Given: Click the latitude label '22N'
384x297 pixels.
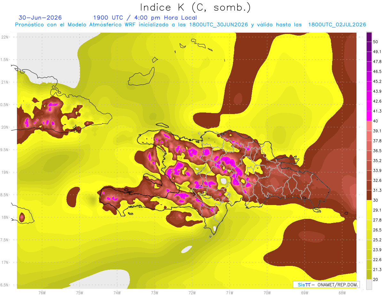Looking at the screenshot, I should click(x=5, y=37).
